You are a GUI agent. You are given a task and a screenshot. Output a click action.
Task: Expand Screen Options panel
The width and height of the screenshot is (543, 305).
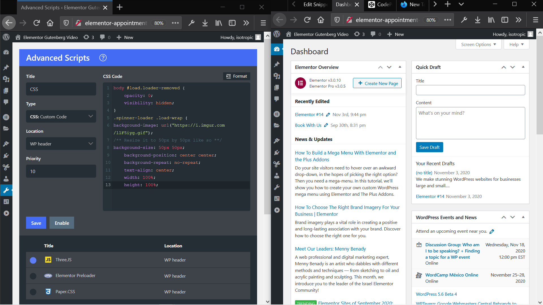point(479,44)
